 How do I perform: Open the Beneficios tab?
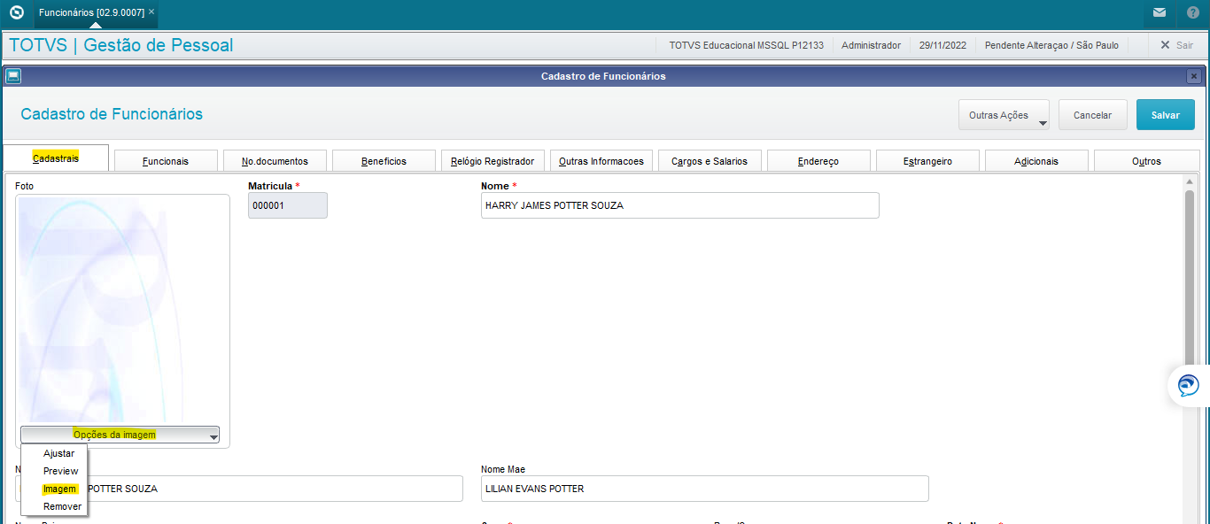tap(384, 161)
